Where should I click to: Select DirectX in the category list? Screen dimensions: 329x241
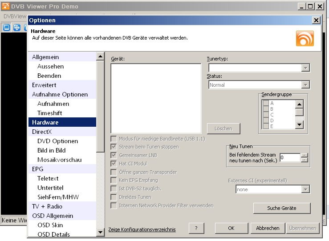[x=42, y=132]
